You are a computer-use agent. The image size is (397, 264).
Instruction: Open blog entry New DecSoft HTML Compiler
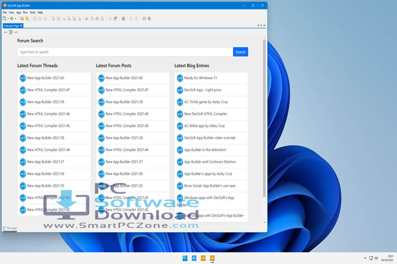pyautogui.click(x=211, y=114)
